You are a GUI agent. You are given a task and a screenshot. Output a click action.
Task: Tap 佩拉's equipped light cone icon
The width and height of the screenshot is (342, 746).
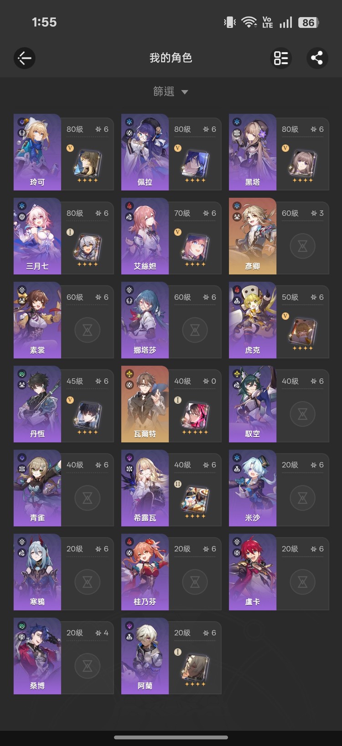(195, 165)
